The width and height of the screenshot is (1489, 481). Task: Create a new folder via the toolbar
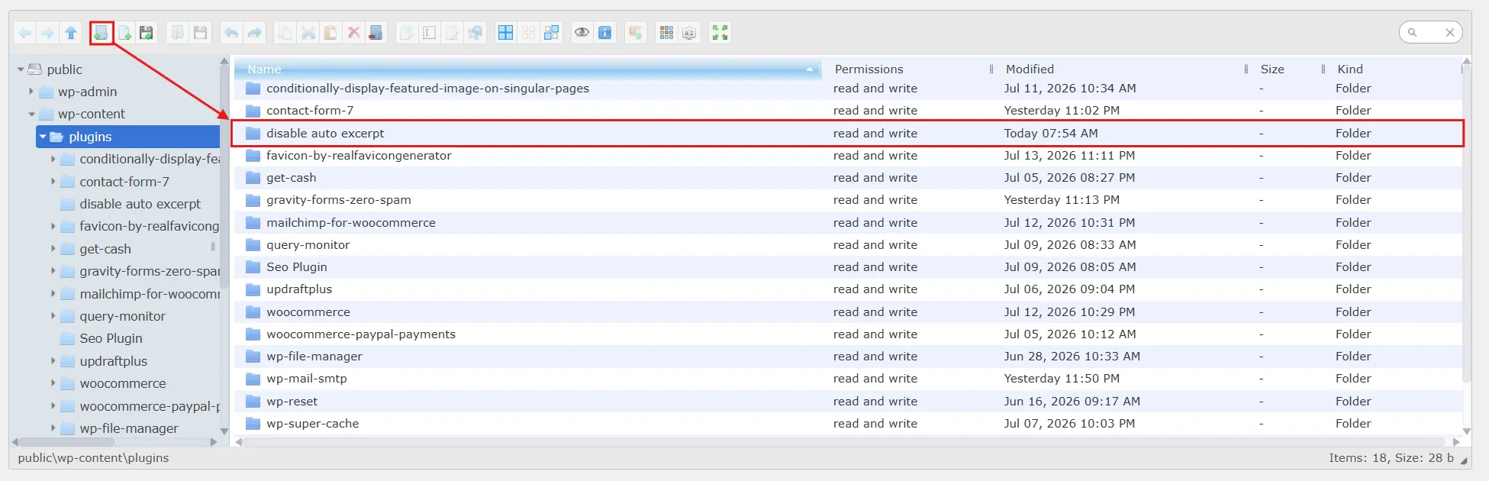pos(101,33)
